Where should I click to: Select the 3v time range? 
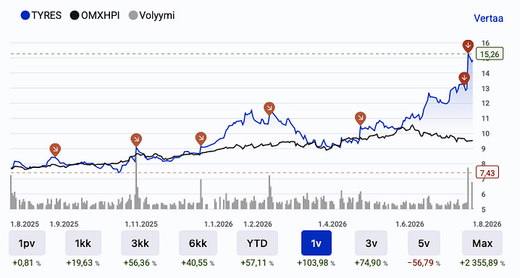pyautogui.click(x=371, y=243)
